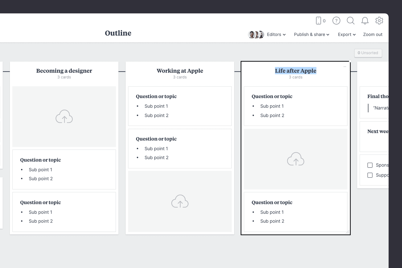
Task: Click the Outline document title
Action: [x=118, y=33]
